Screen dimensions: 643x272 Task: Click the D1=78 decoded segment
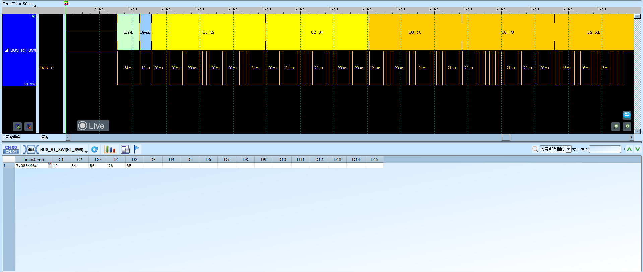coord(508,32)
